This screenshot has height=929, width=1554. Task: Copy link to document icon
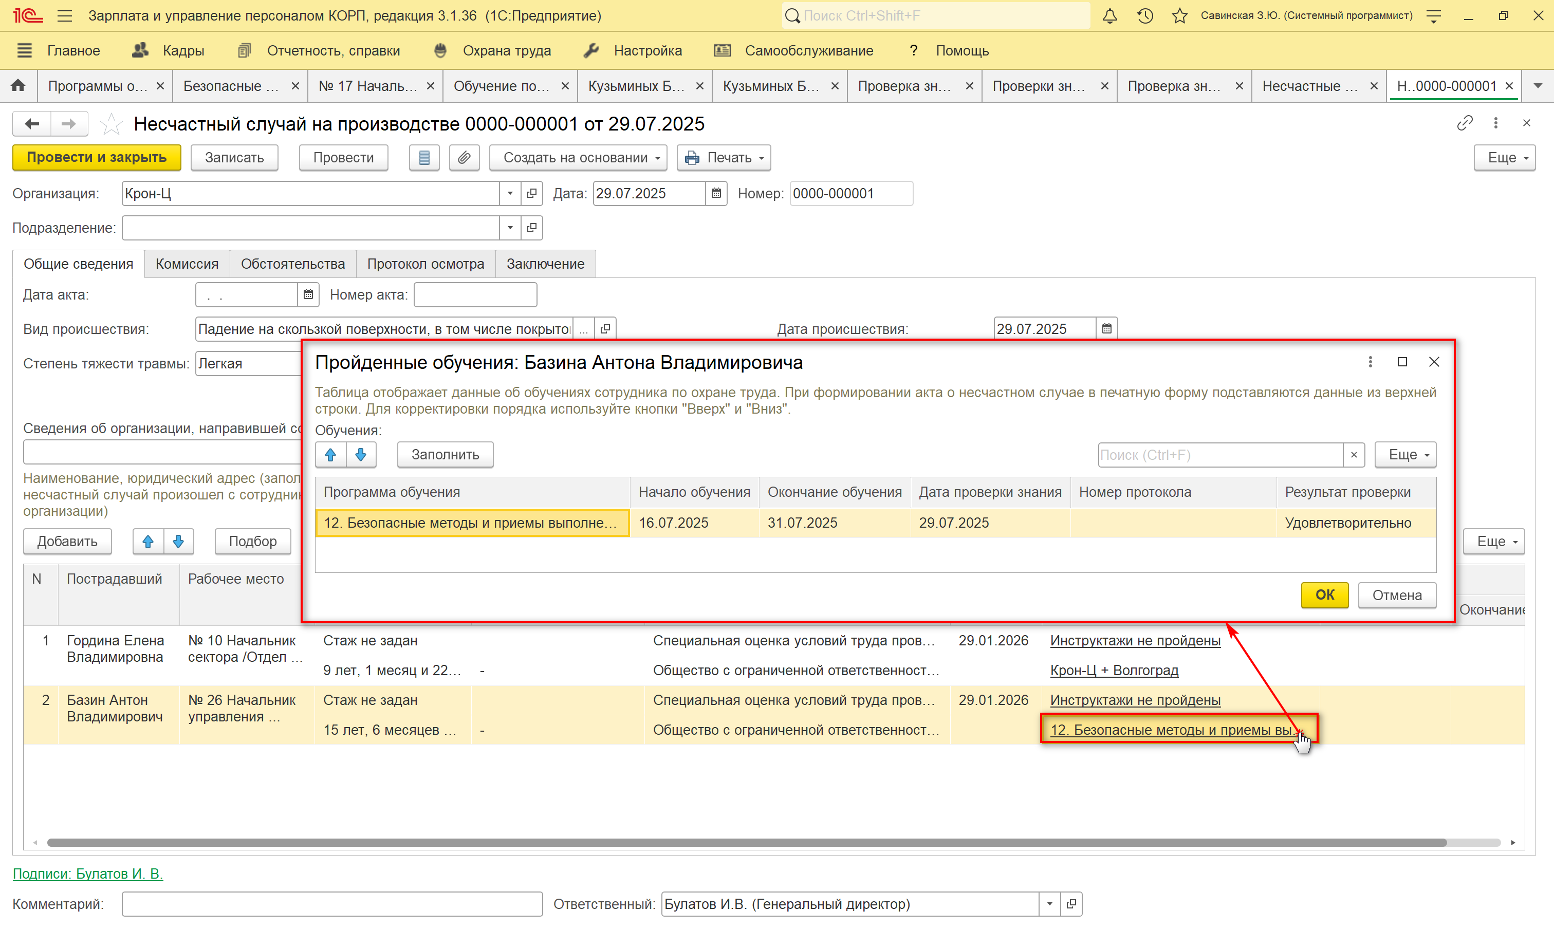1465,123
